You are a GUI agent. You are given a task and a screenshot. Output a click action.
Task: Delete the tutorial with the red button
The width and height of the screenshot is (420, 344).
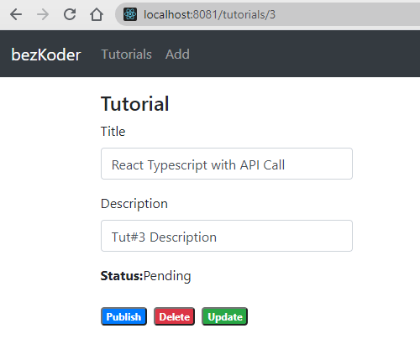[x=174, y=316]
